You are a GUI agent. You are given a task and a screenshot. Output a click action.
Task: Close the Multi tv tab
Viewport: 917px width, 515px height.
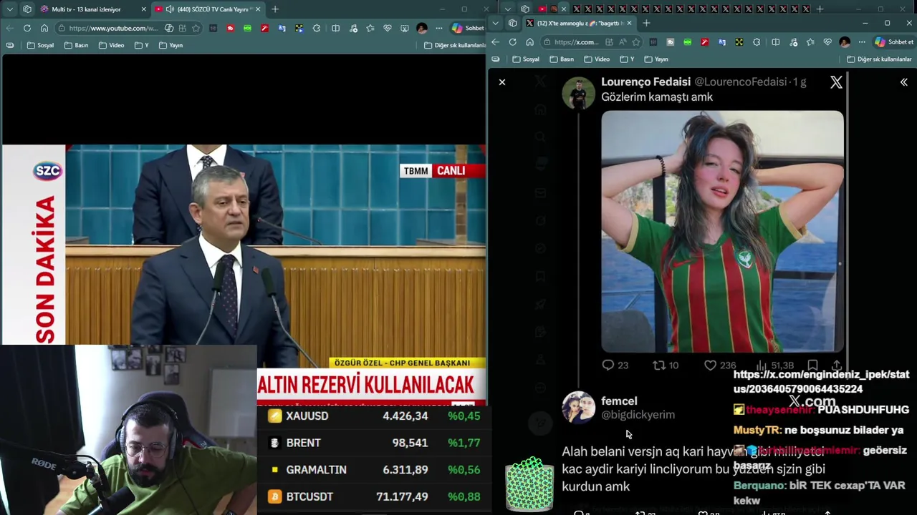click(x=143, y=9)
